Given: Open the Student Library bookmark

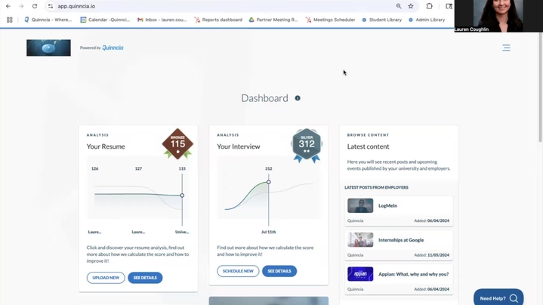Looking at the screenshot, I should tap(381, 20).
